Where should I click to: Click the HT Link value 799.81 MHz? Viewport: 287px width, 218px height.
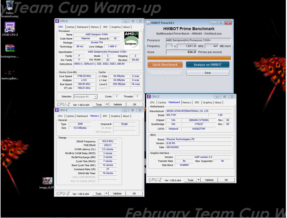84,88
